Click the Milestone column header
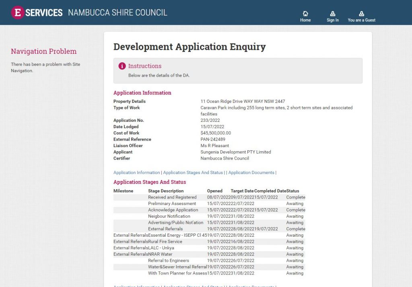This screenshot has width=412, height=287. pyautogui.click(x=123, y=191)
